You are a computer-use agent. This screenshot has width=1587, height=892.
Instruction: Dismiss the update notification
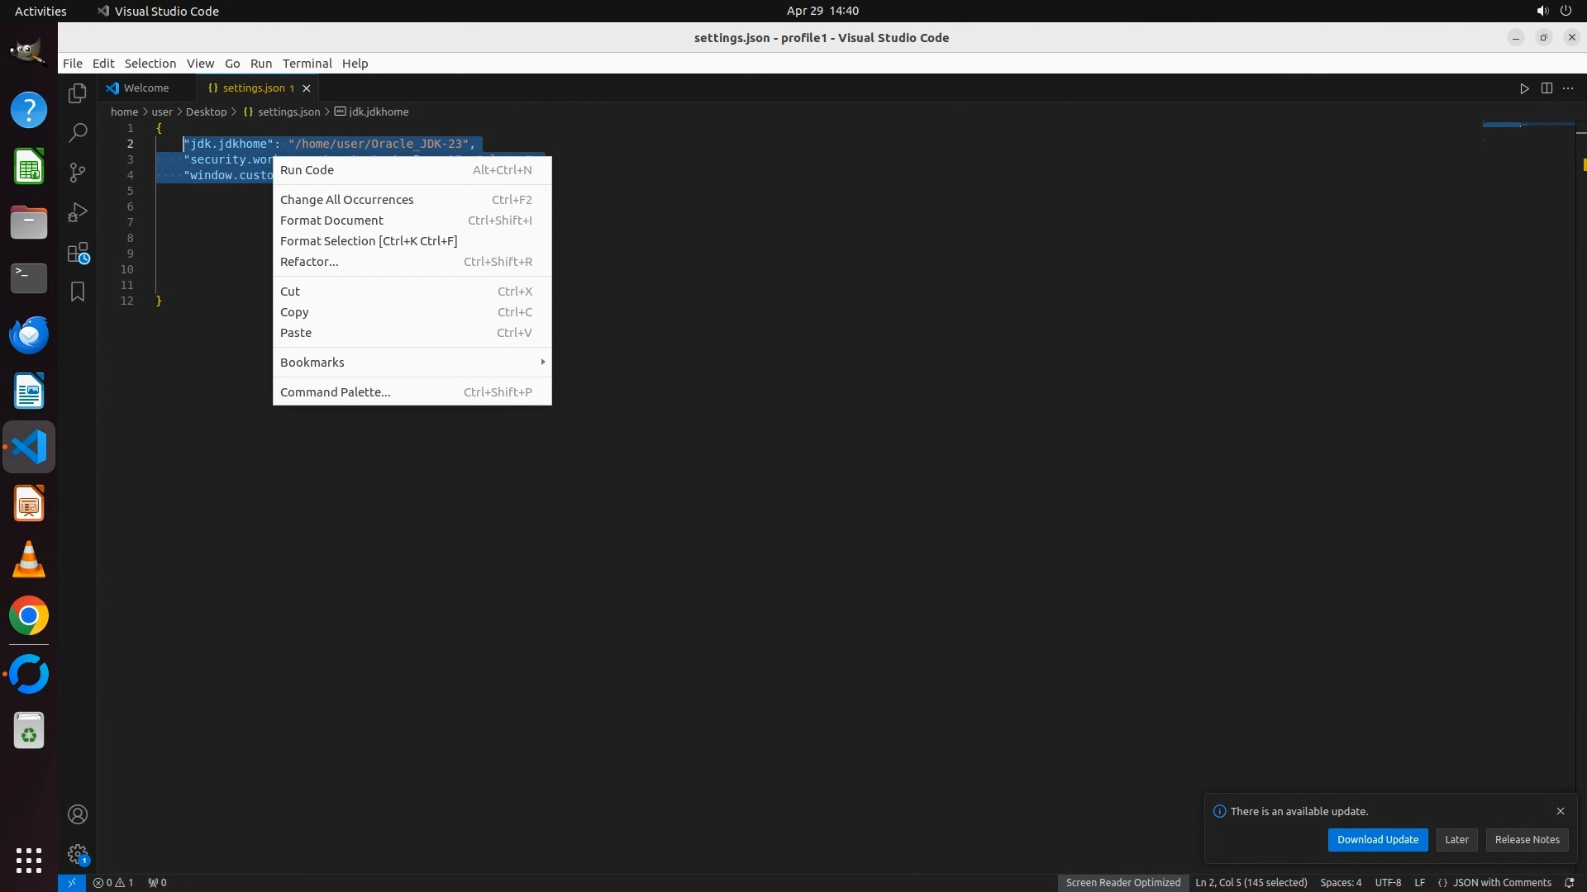[x=1561, y=811]
